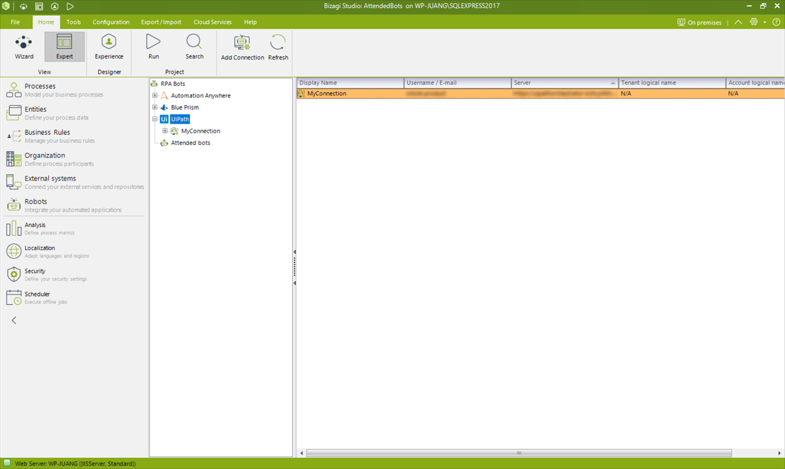Expand the Automation Anywhere node

tap(155, 95)
